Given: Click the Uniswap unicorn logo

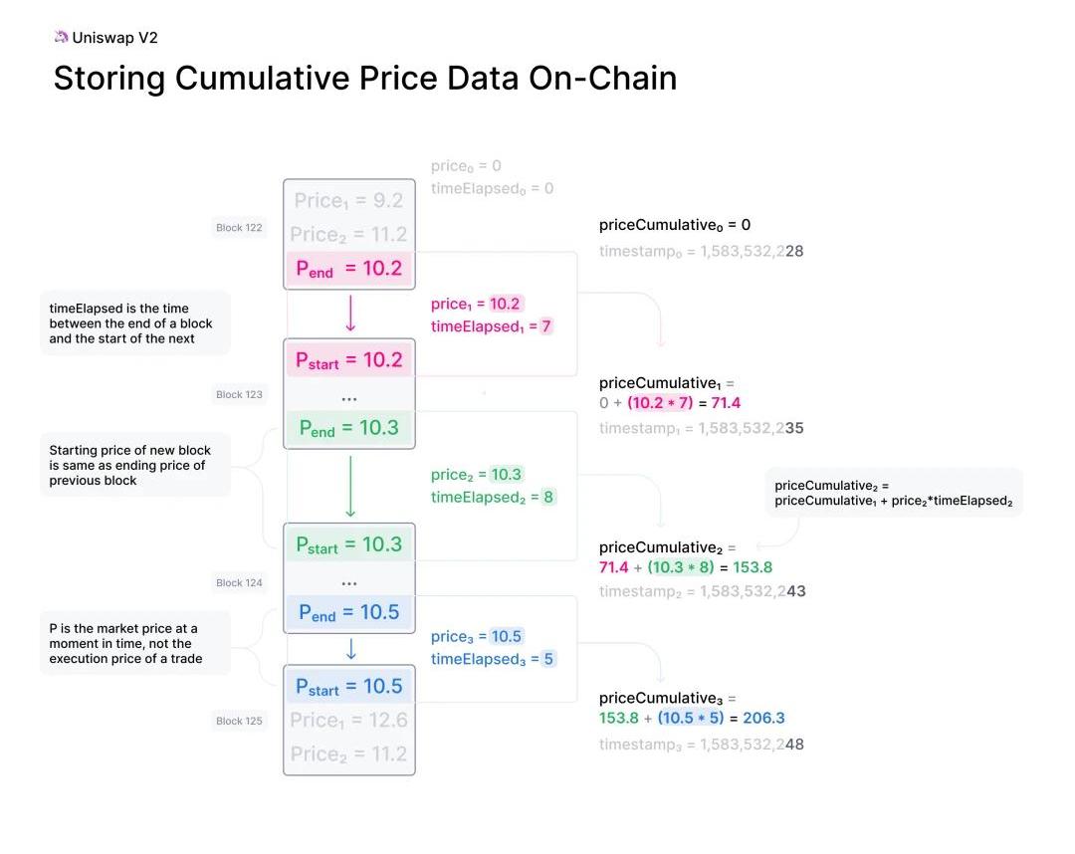Looking at the screenshot, I should click(x=61, y=37).
